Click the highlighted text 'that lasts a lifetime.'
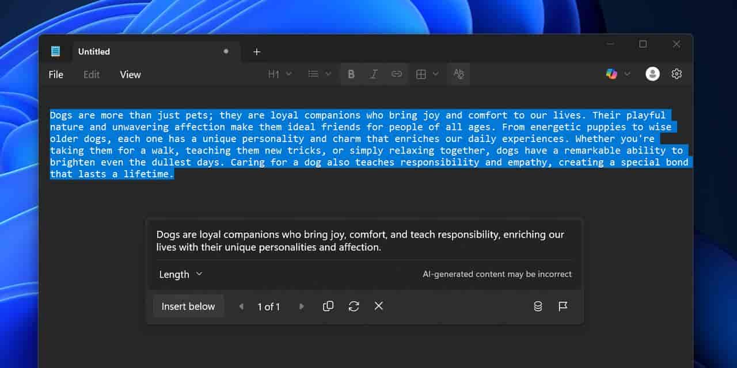This screenshot has width=737, height=368. pos(112,174)
